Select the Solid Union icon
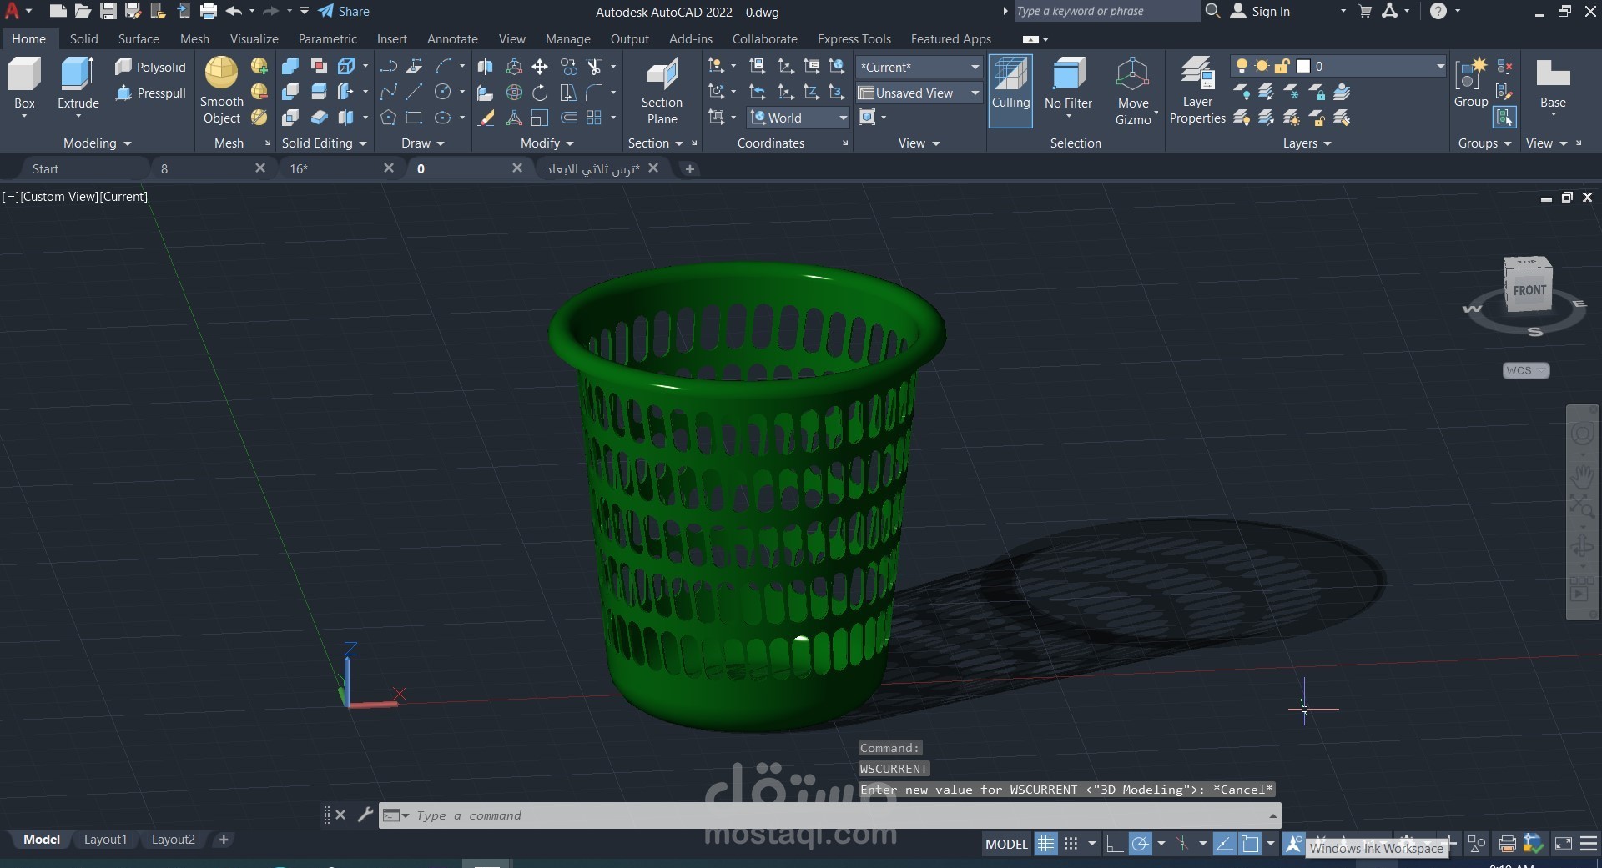 290,67
